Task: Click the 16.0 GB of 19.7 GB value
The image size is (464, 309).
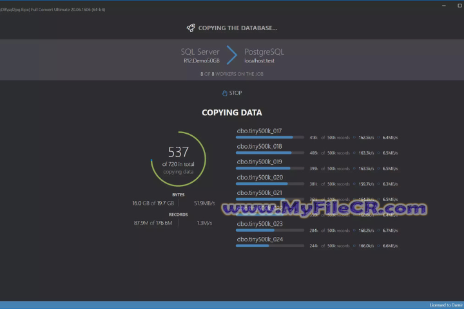Action: coord(153,203)
